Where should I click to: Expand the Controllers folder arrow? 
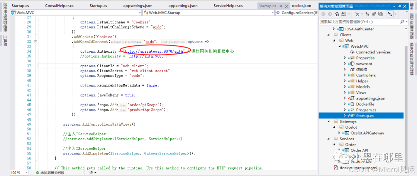(345, 75)
